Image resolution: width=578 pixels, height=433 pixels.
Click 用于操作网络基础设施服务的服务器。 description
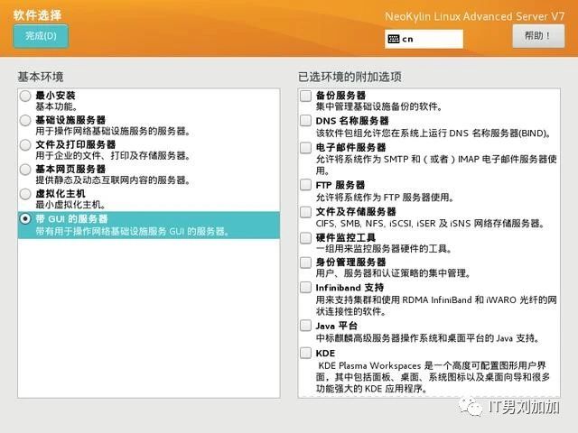point(113,132)
